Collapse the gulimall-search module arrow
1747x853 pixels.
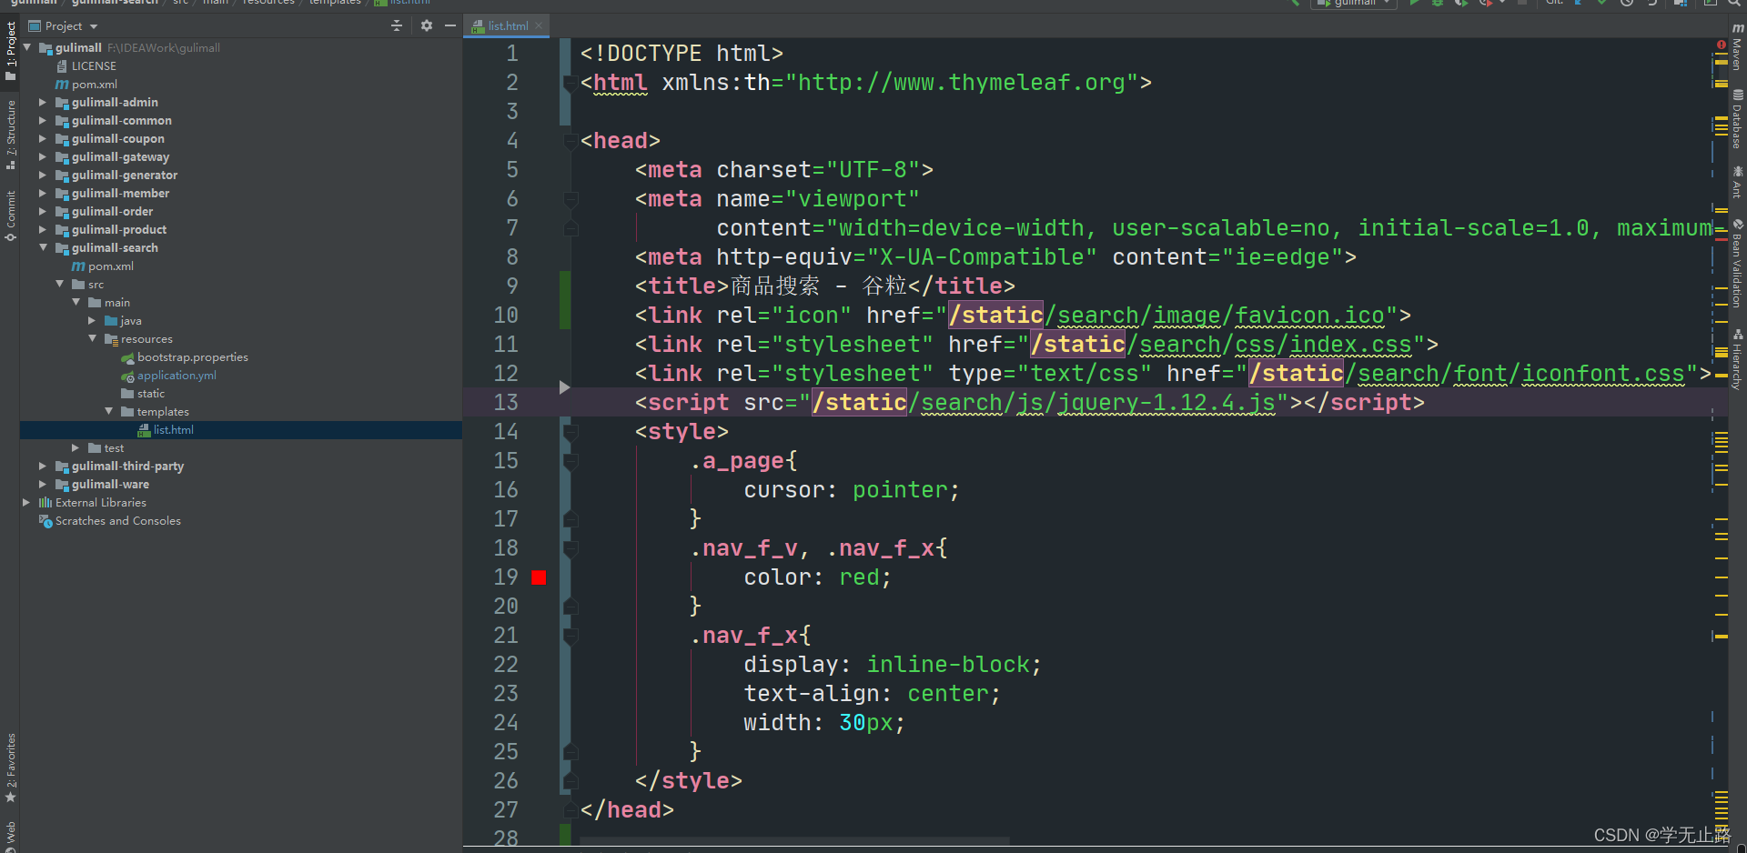click(x=43, y=247)
